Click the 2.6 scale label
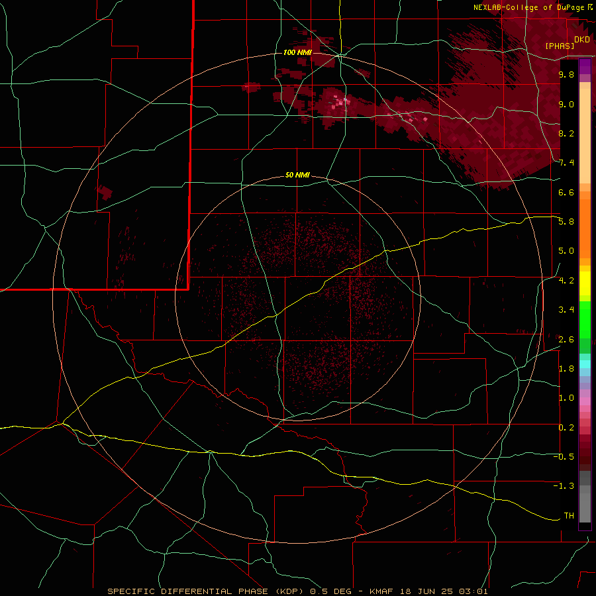Viewport: 596px width, 596px height. coord(566,339)
